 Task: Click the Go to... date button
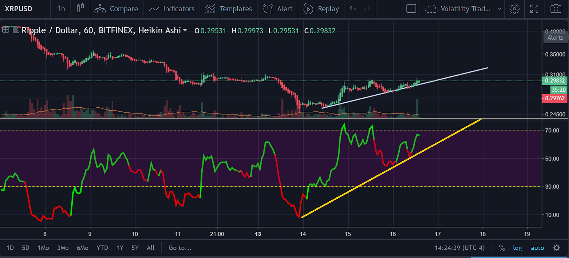pyautogui.click(x=180, y=248)
